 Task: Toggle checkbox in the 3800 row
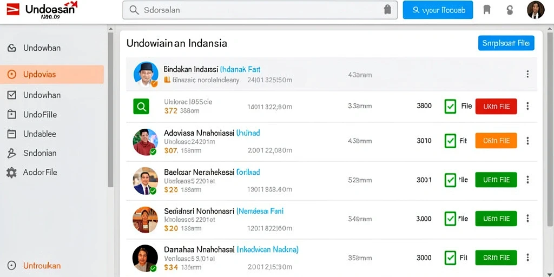tap(450, 107)
